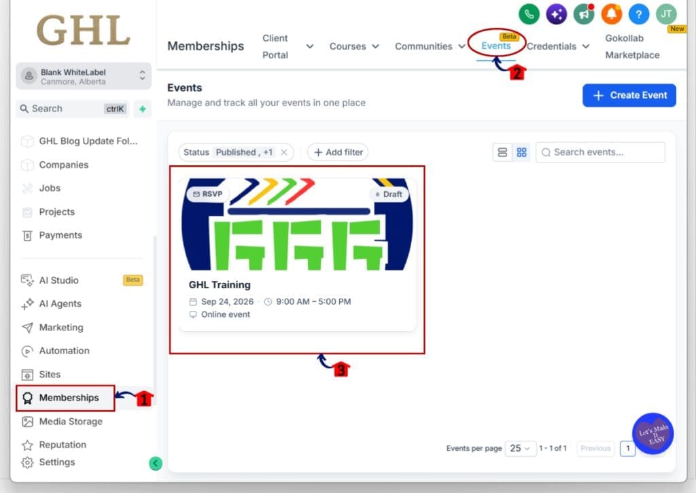Image resolution: width=696 pixels, height=493 pixels.
Task: Open the megaphone announcements icon
Action: tap(584, 14)
